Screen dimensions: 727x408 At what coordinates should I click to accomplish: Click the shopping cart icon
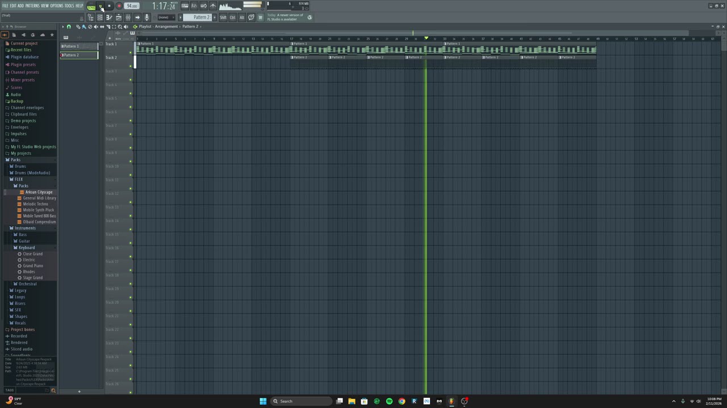260,18
